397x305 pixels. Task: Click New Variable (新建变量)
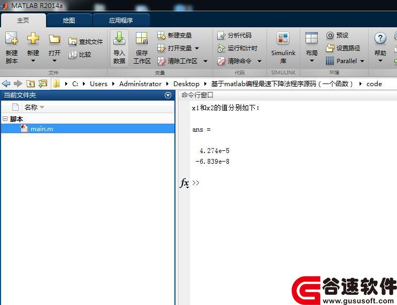click(174, 35)
